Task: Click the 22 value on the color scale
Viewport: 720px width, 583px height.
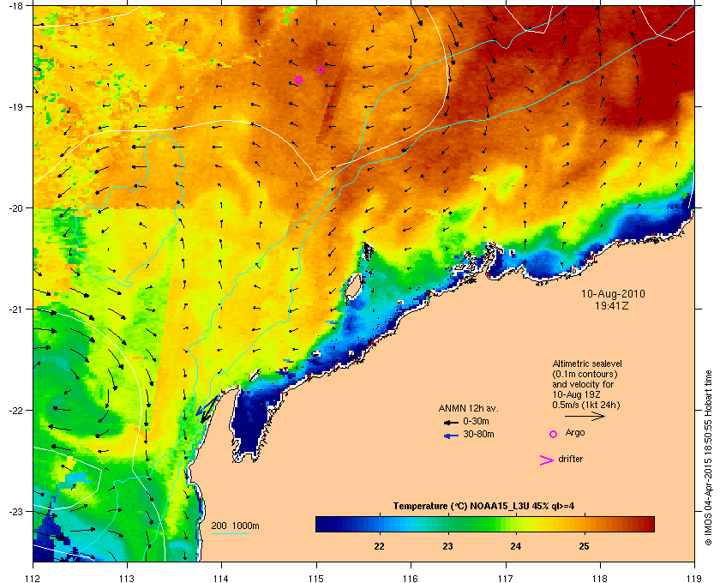Action: click(x=379, y=546)
